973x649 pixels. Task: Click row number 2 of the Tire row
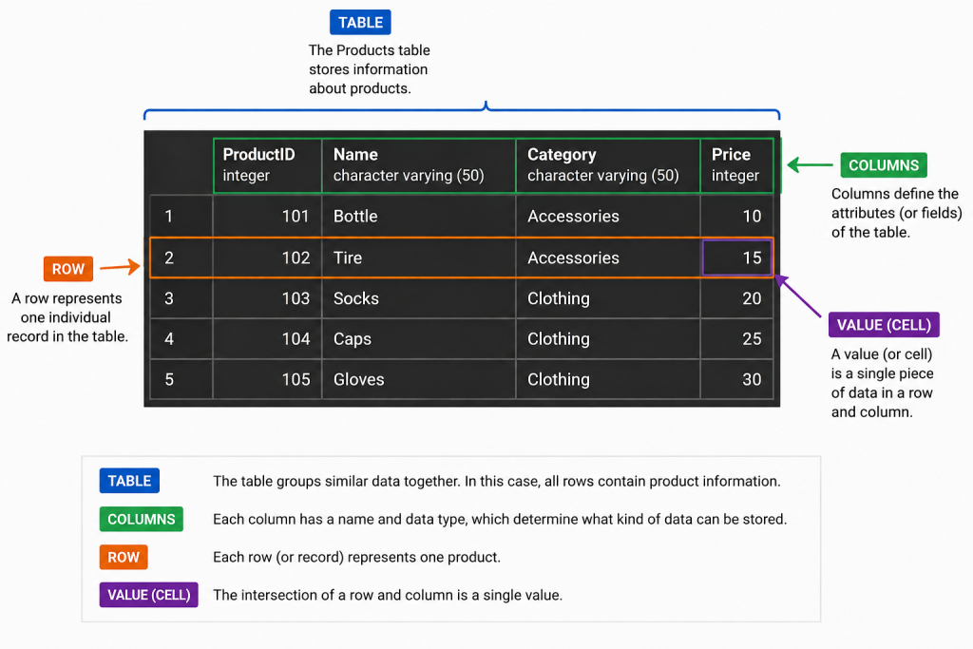pos(181,258)
